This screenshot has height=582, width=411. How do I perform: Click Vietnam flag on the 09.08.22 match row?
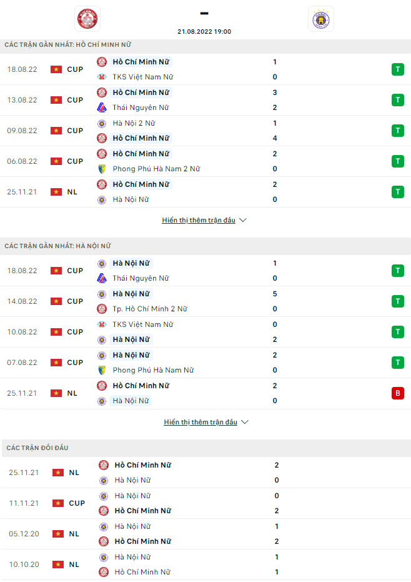click(56, 131)
